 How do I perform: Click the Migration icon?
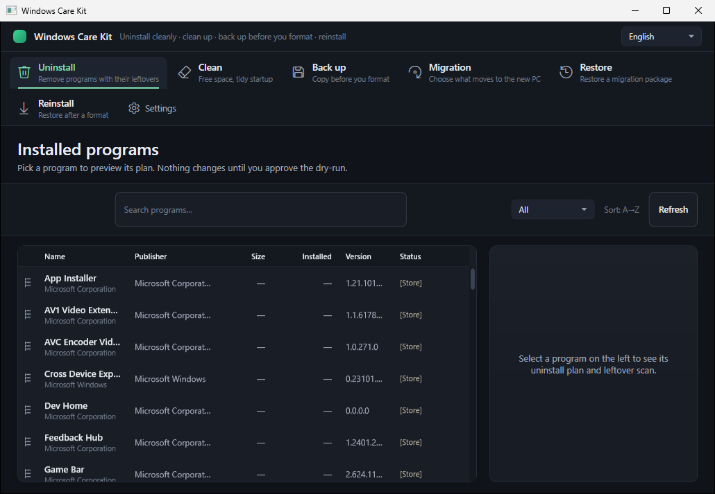point(415,72)
